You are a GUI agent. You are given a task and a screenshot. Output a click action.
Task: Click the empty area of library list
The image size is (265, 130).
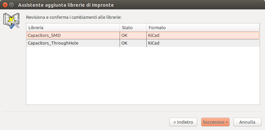pos(143,76)
